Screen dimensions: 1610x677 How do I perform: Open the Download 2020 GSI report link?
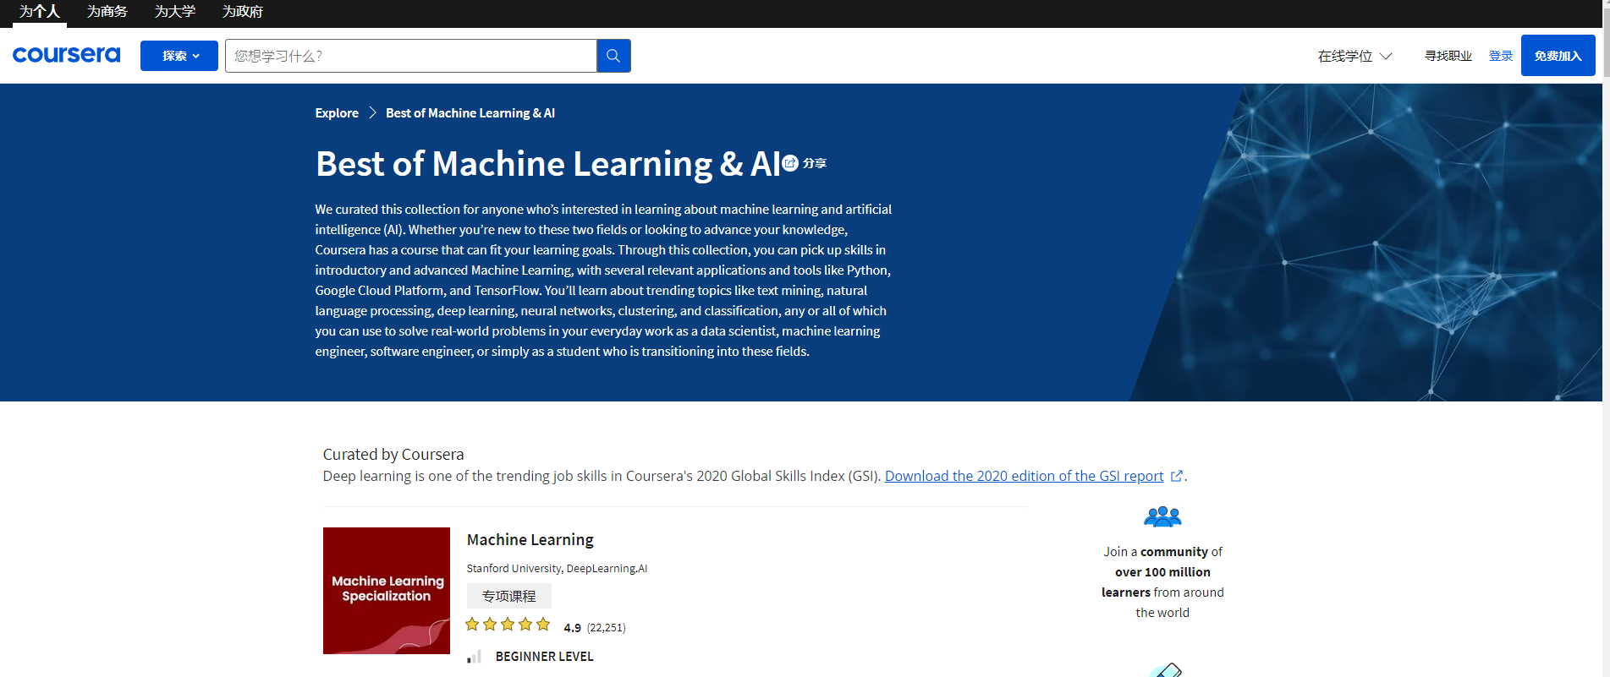click(1024, 476)
